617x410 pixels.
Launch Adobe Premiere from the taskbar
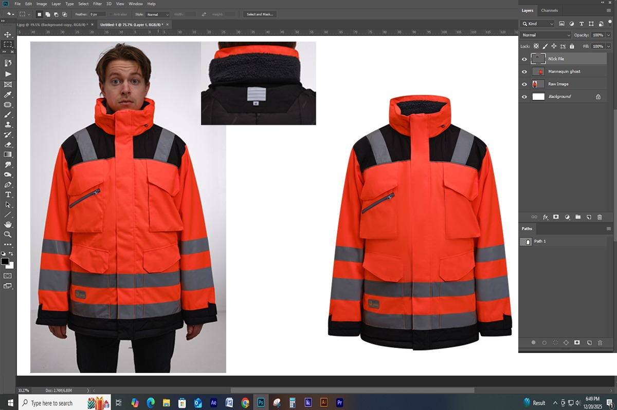(339, 403)
